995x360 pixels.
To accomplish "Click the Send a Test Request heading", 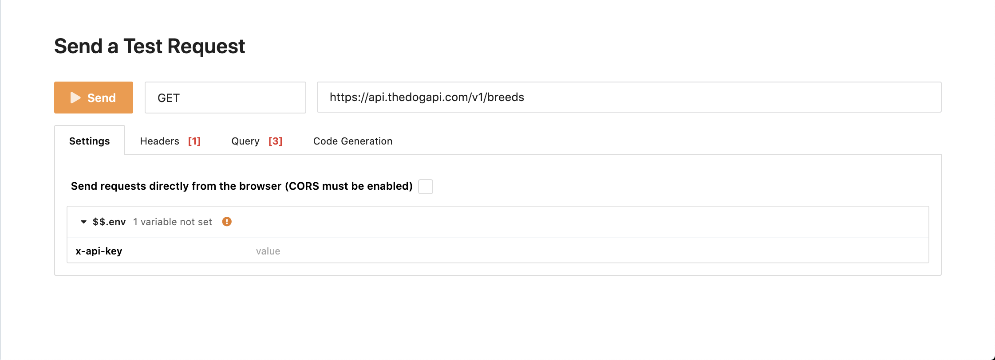I will pyautogui.click(x=150, y=46).
